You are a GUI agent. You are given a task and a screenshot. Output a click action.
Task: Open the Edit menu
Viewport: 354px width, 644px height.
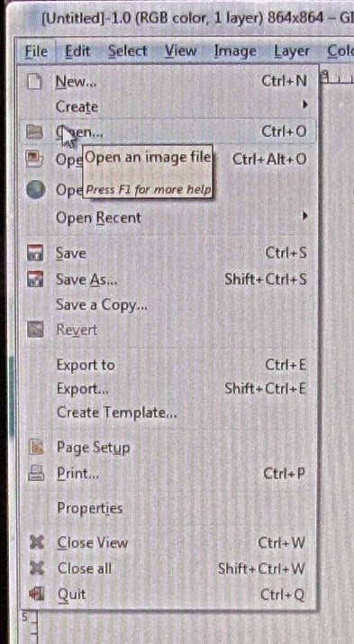coord(77,51)
